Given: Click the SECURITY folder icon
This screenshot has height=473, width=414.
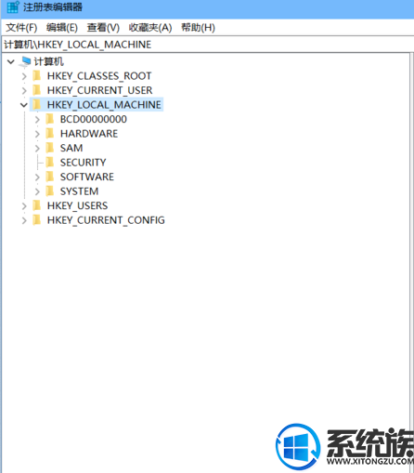Looking at the screenshot, I should tap(50, 163).
